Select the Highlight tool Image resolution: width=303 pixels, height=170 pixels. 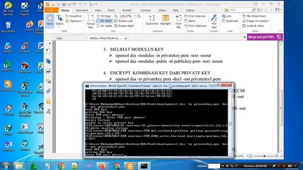coord(166,20)
